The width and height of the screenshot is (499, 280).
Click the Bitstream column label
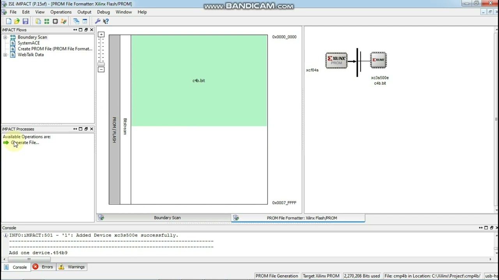pos(125,126)
